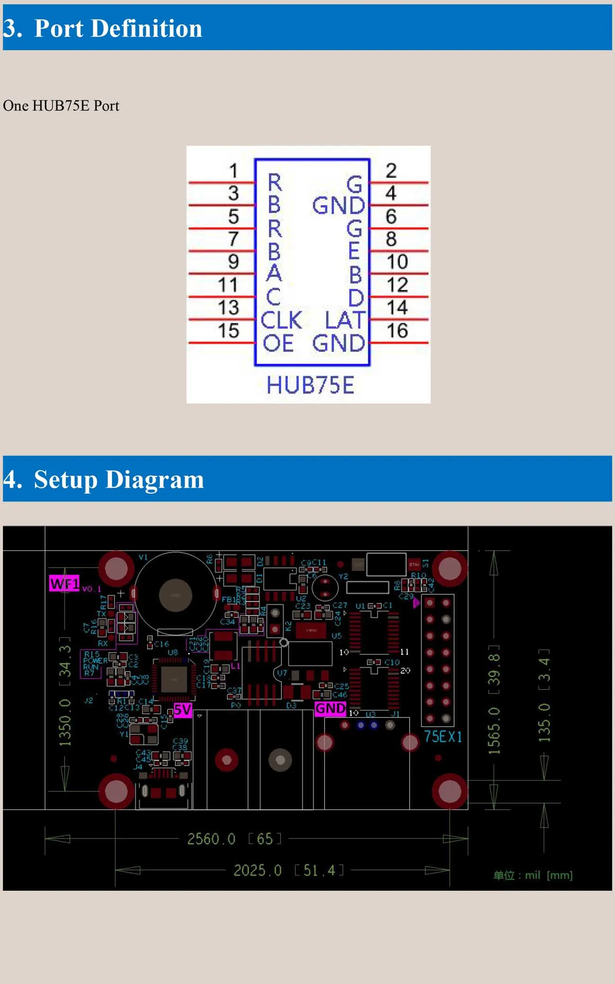Click the bottom-right mounting hole on PCB
This screenshot has height=984, width=615.
[x=450, y=791]
